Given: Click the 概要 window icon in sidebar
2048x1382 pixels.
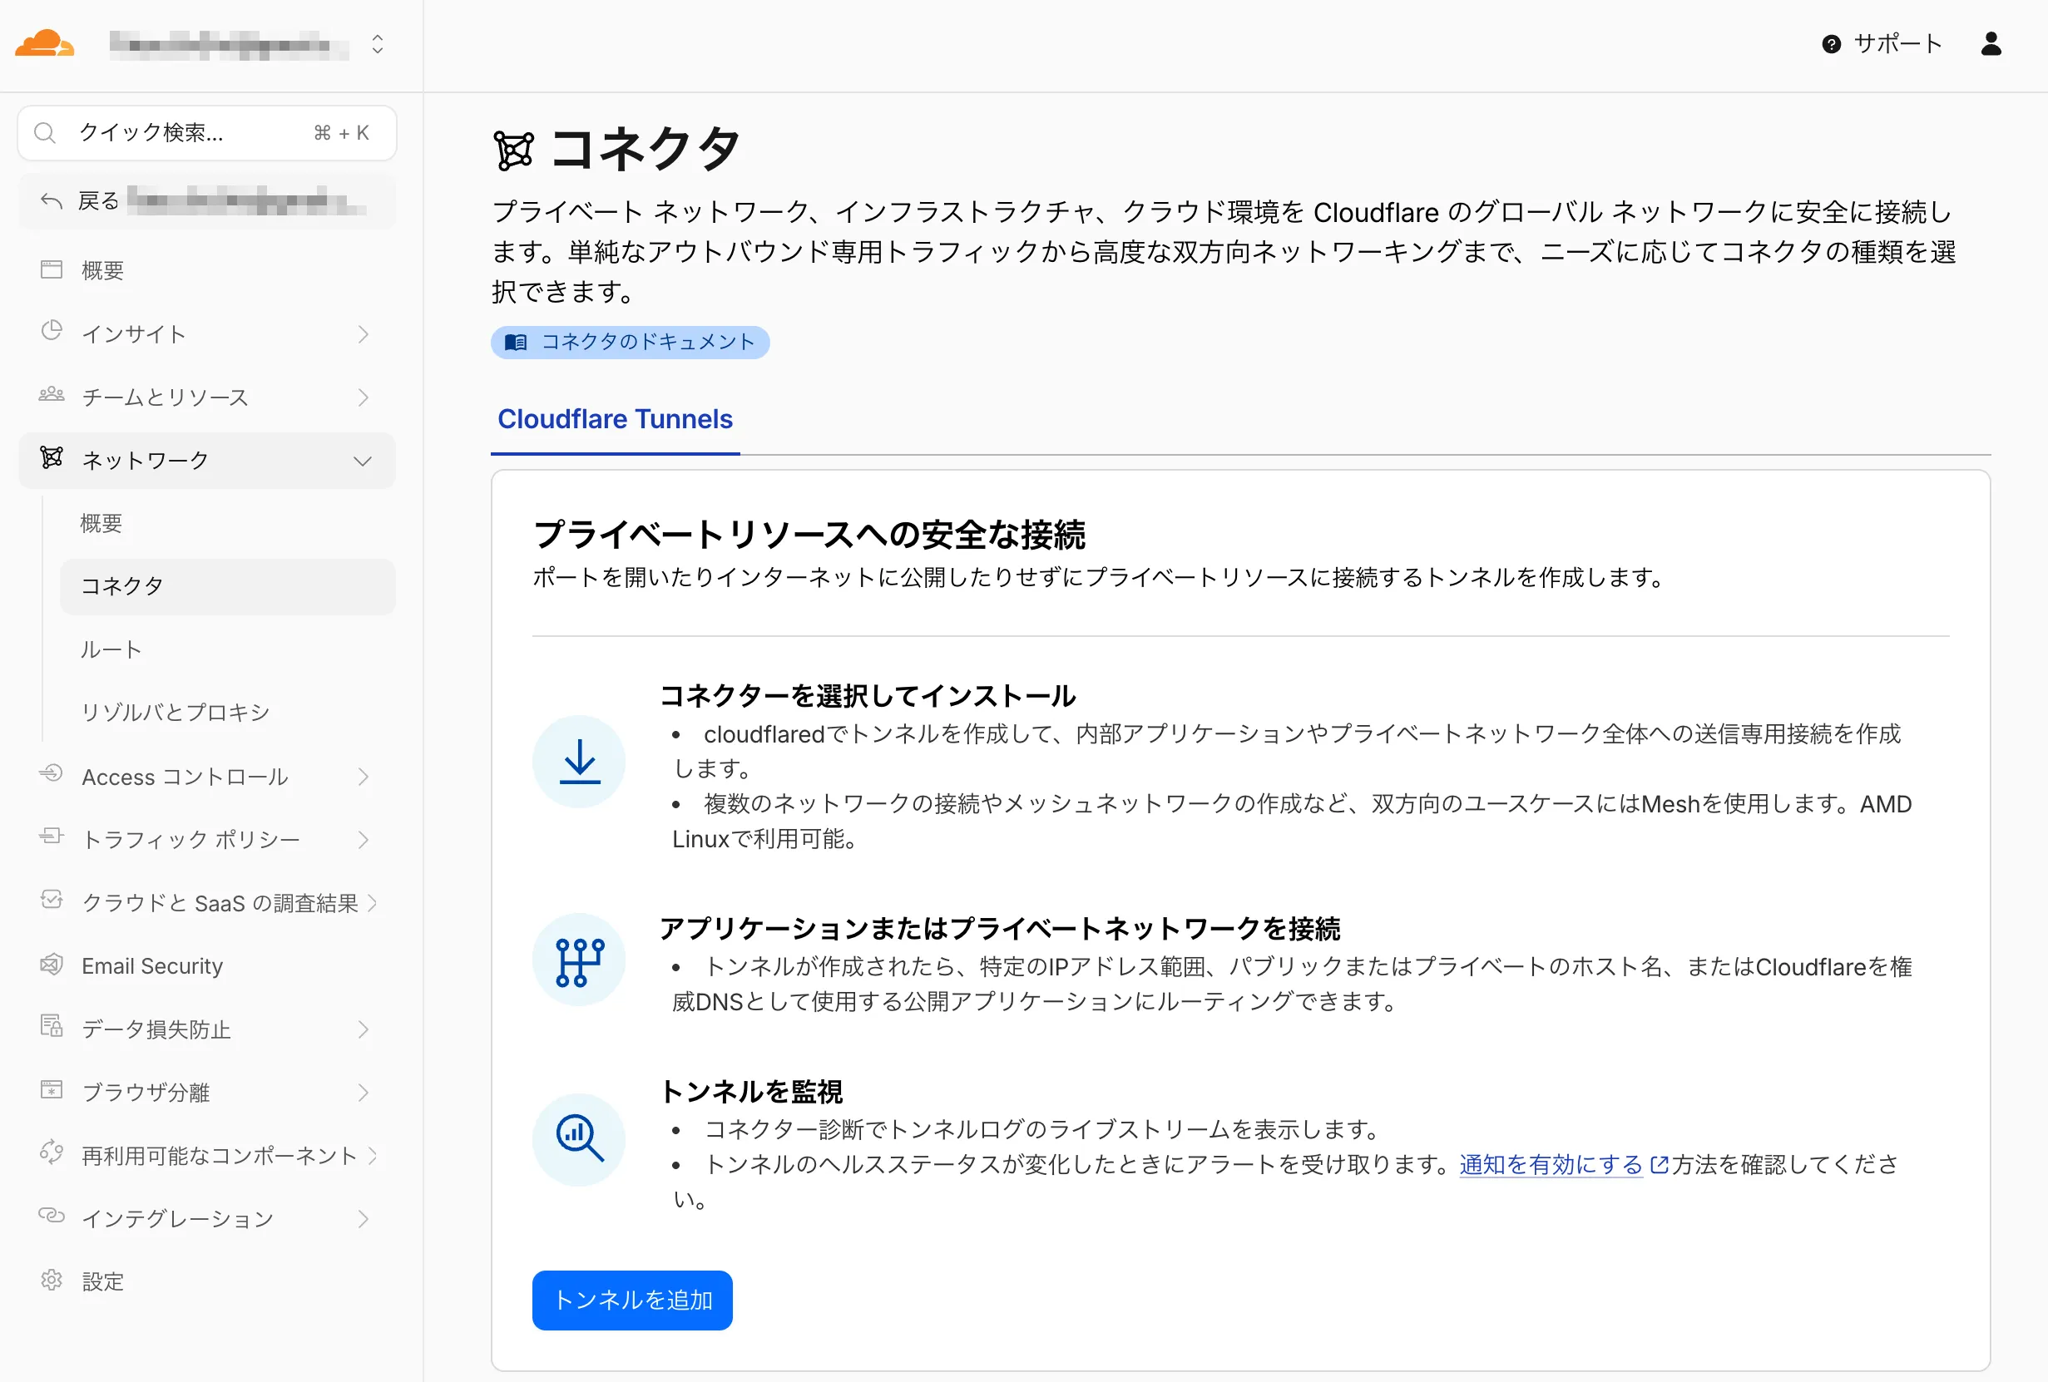Looking at the screenshot, I should [52, 269].
